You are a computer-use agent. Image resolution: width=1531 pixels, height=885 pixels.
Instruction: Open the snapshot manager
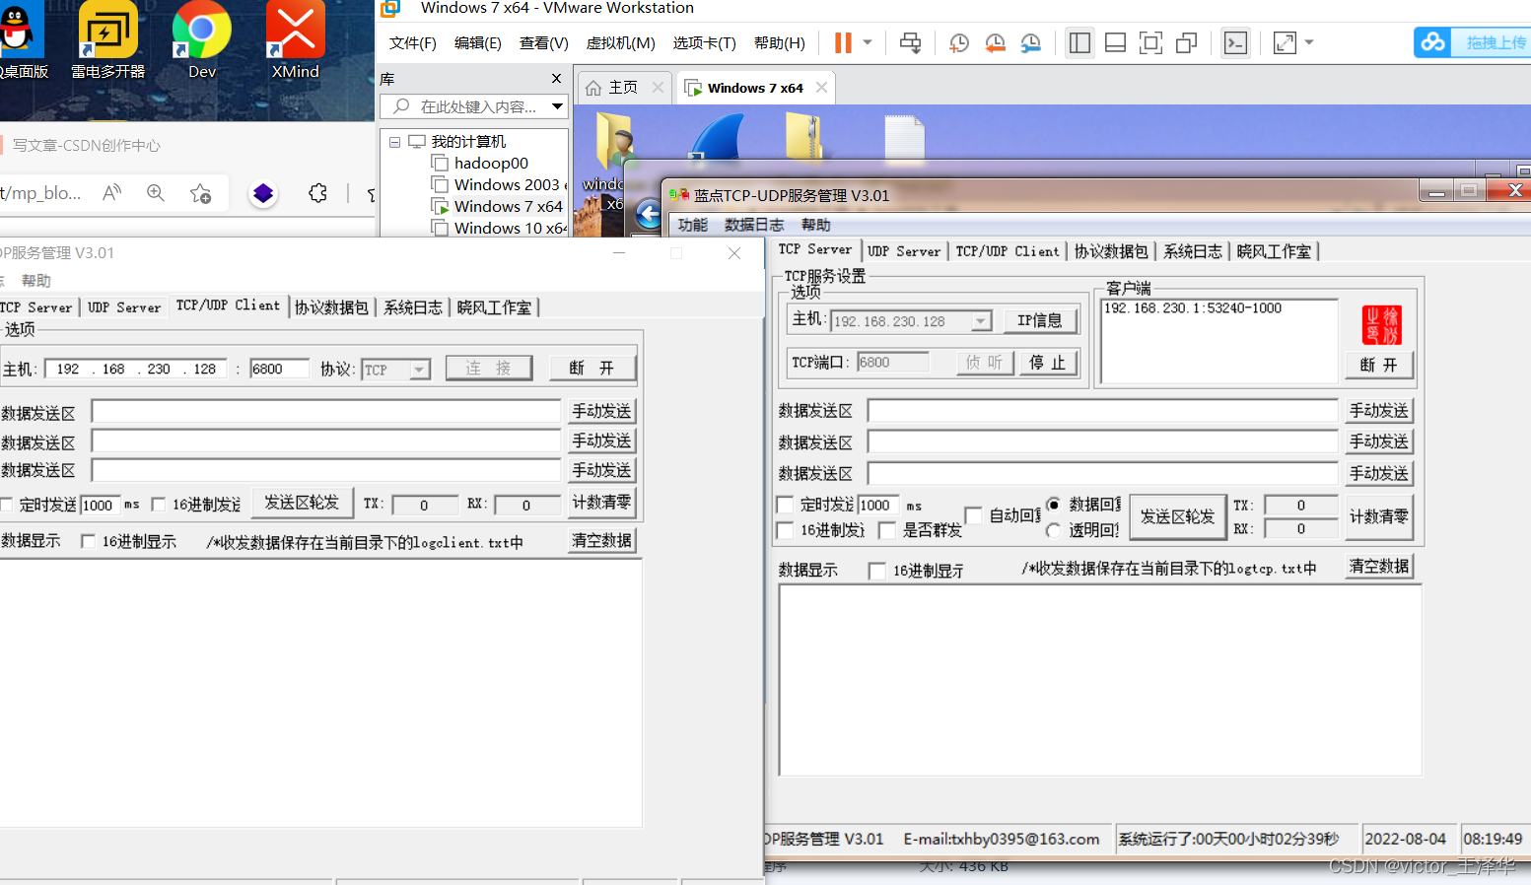coord(1030,42)
